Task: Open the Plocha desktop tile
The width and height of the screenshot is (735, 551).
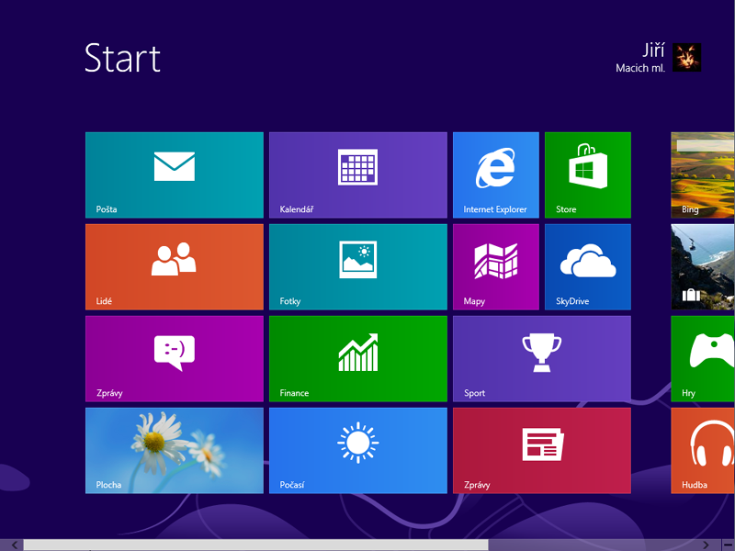Action: 175,450
